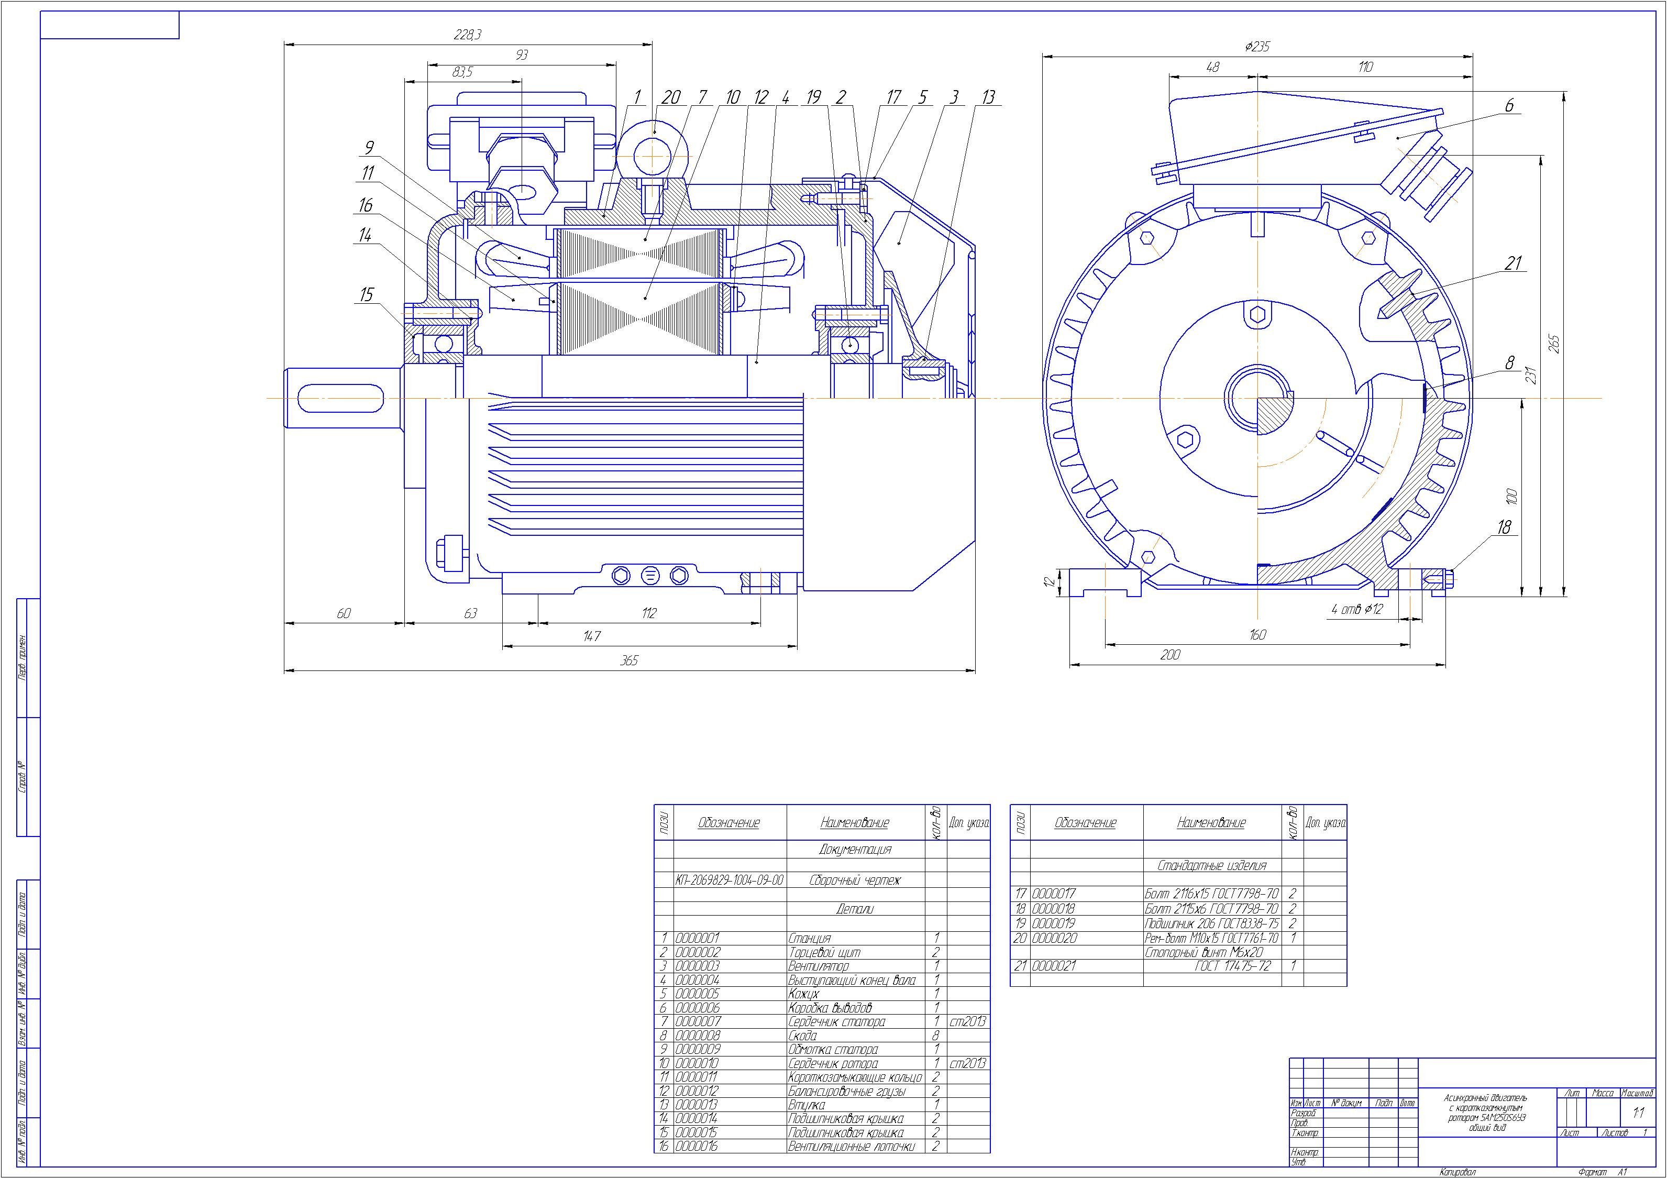Click callout number 6 near terminal box

click(1509, 105)
